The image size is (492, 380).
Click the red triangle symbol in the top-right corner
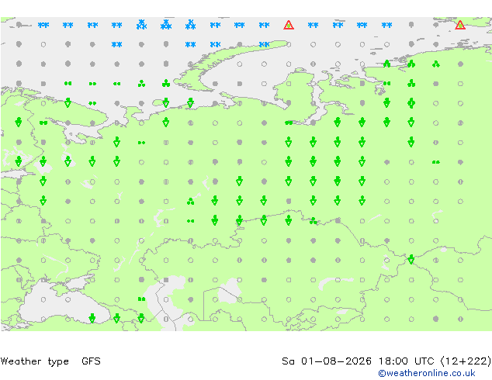click(x=460, y=25)
